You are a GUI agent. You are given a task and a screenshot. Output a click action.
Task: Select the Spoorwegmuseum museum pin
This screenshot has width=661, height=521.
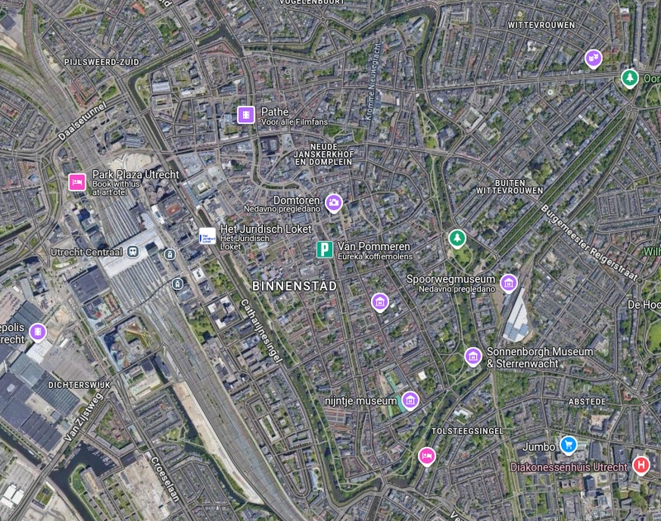coord(508,283)
